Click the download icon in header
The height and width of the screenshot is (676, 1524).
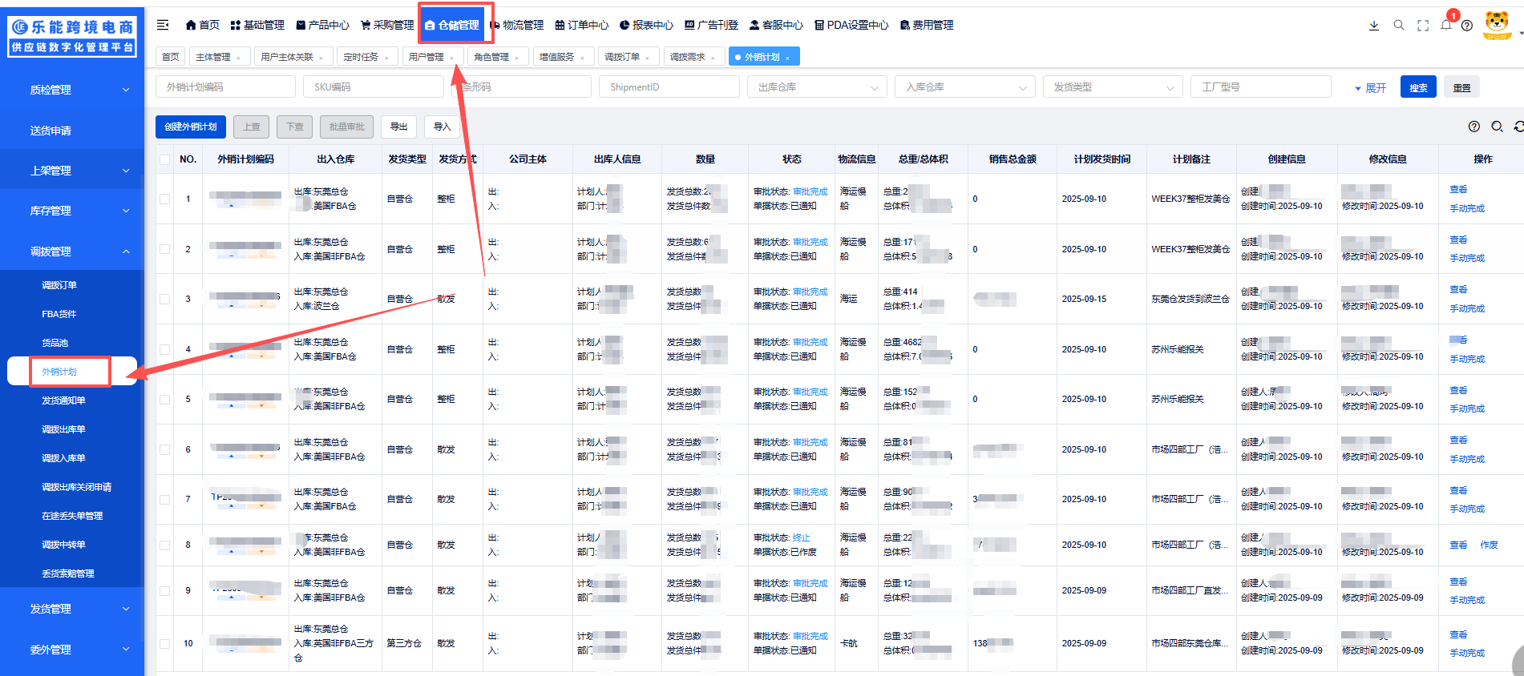pos(1374,25)
